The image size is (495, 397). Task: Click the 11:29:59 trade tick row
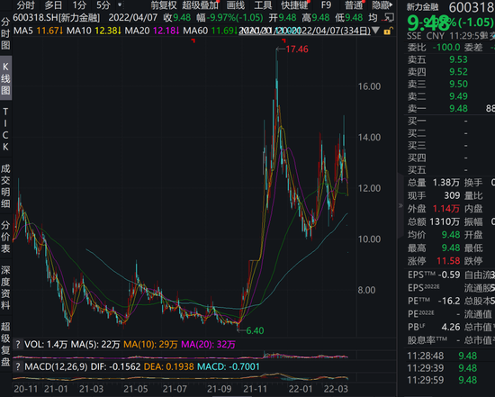coord(449,380)
